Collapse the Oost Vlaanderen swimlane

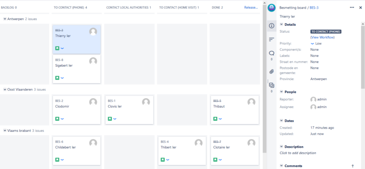[5, 89]
